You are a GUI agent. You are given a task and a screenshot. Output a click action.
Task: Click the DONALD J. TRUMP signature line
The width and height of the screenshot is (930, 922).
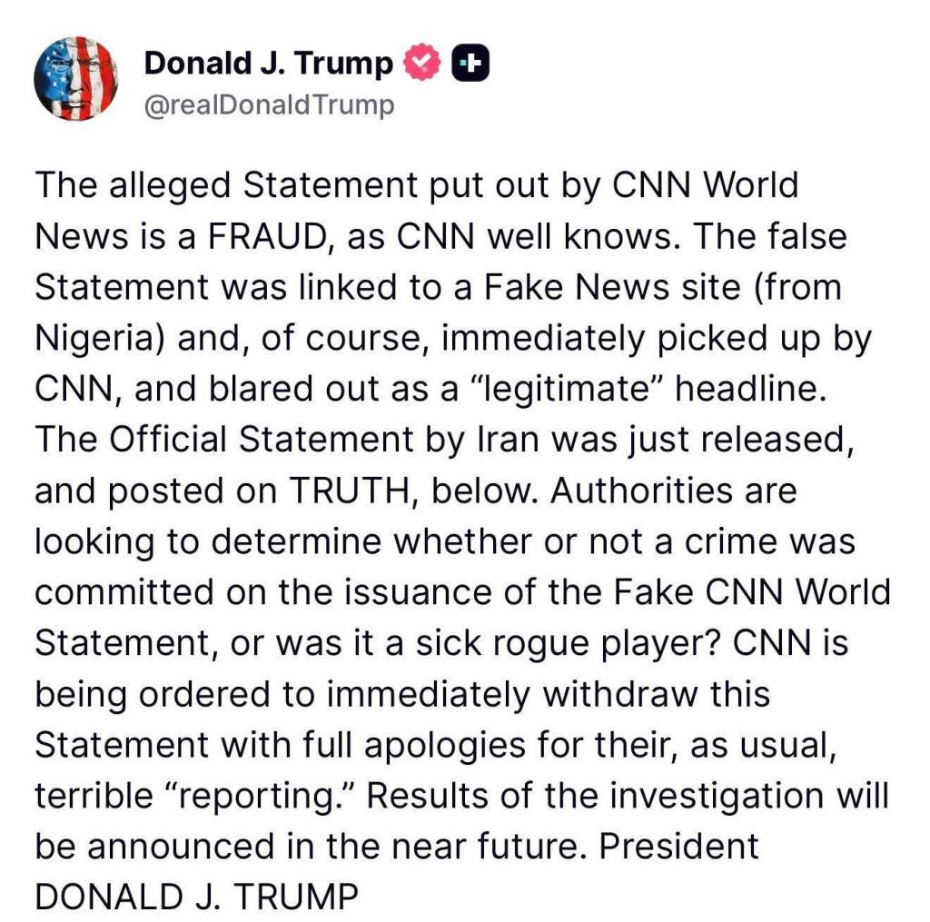196,897
